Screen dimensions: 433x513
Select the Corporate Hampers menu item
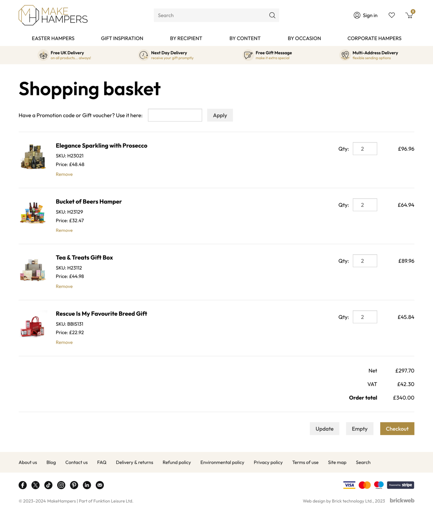point(374,38)
